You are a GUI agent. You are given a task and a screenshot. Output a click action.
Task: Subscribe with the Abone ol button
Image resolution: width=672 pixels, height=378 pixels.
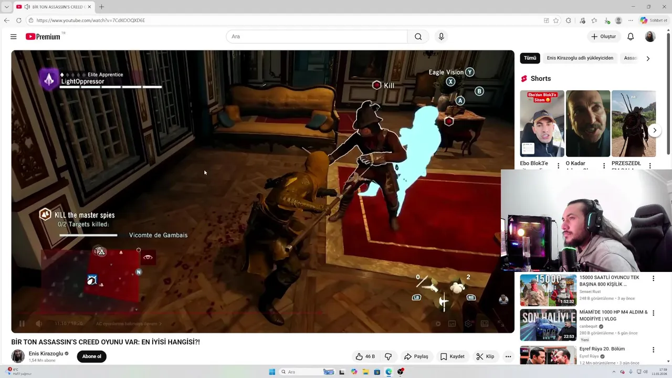(x=92, y=356)
